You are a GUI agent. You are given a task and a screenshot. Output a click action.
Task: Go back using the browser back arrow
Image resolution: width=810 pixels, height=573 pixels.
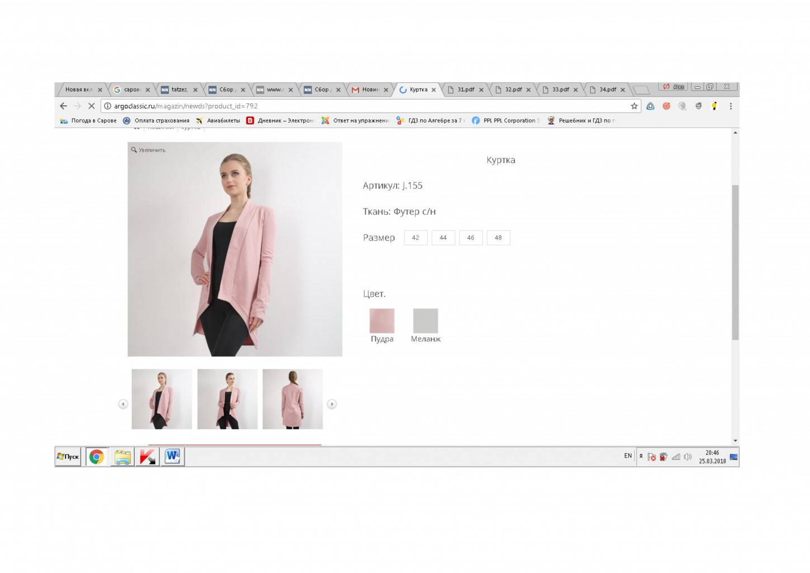coord(63,106)
